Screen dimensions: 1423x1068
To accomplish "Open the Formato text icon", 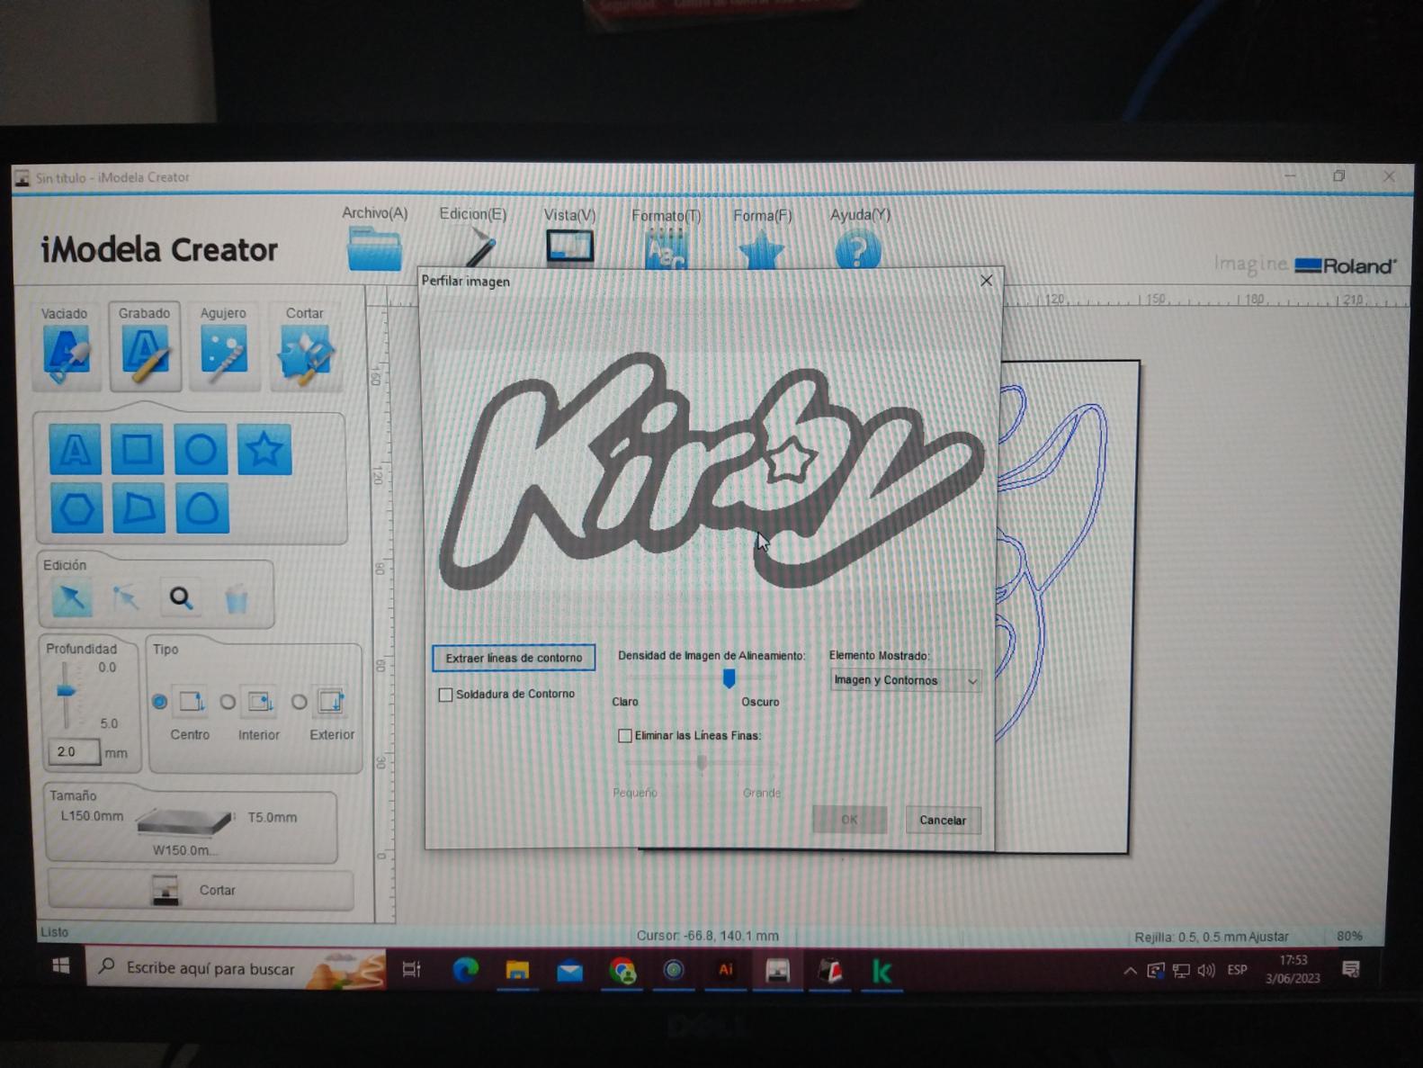I will pyautogui.click(x=667, y=250).
